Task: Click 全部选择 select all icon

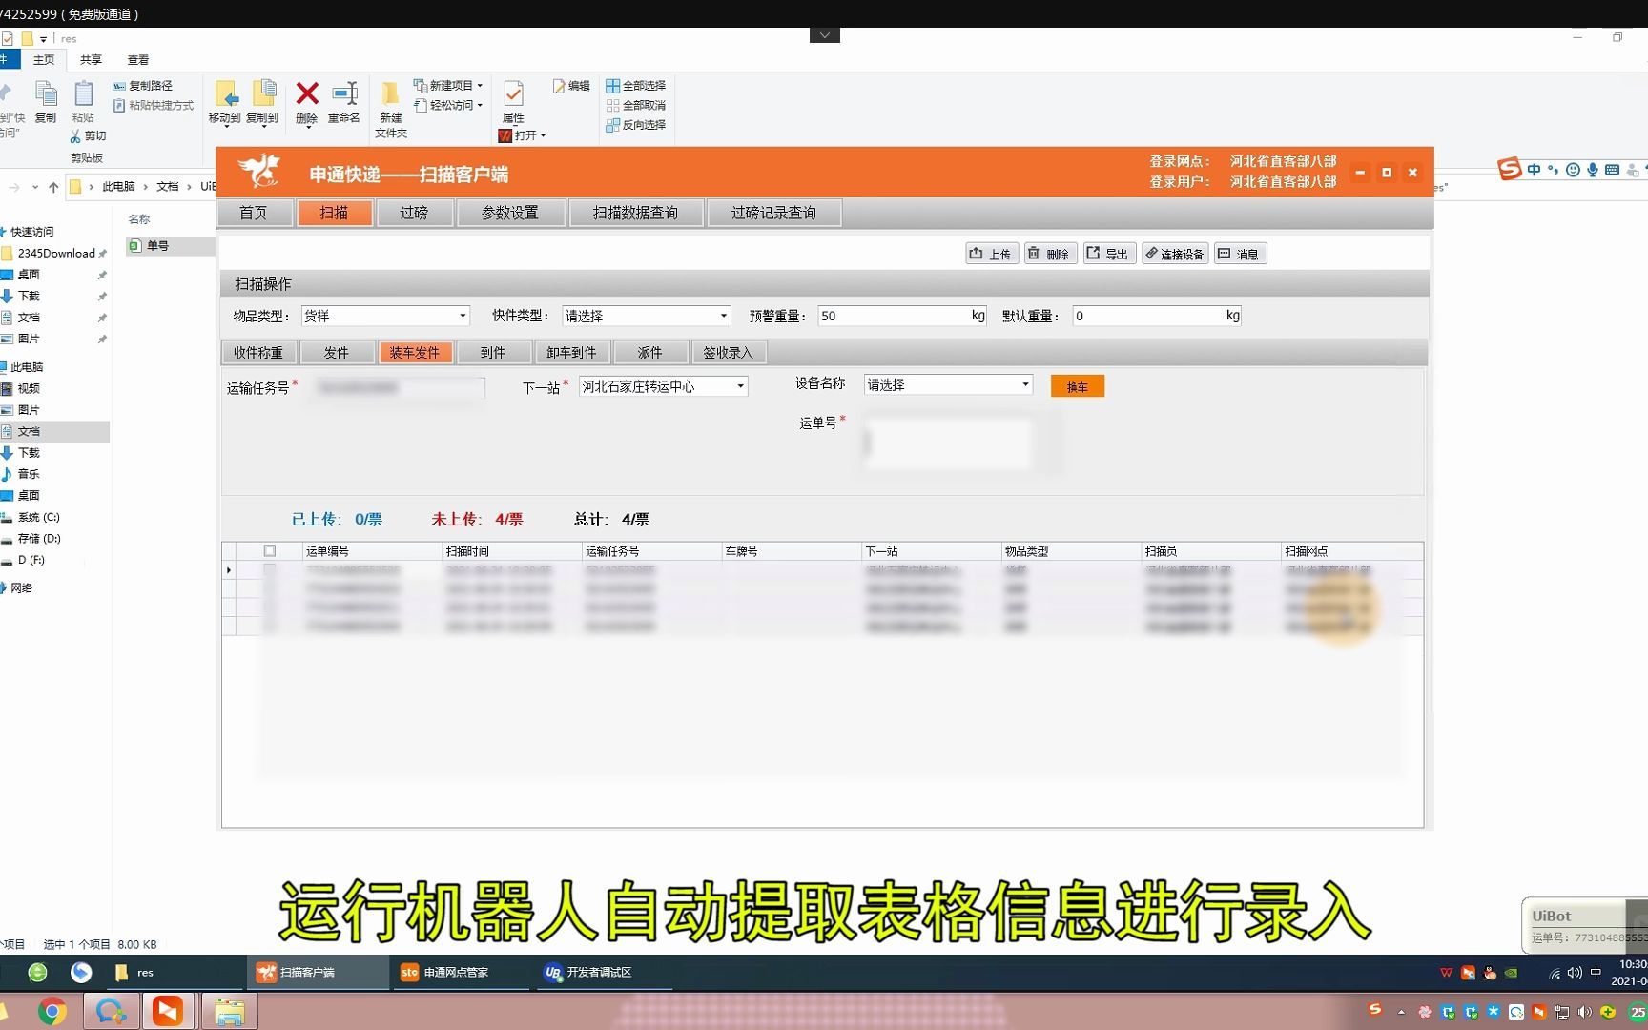Action: (x=635, y=86)
